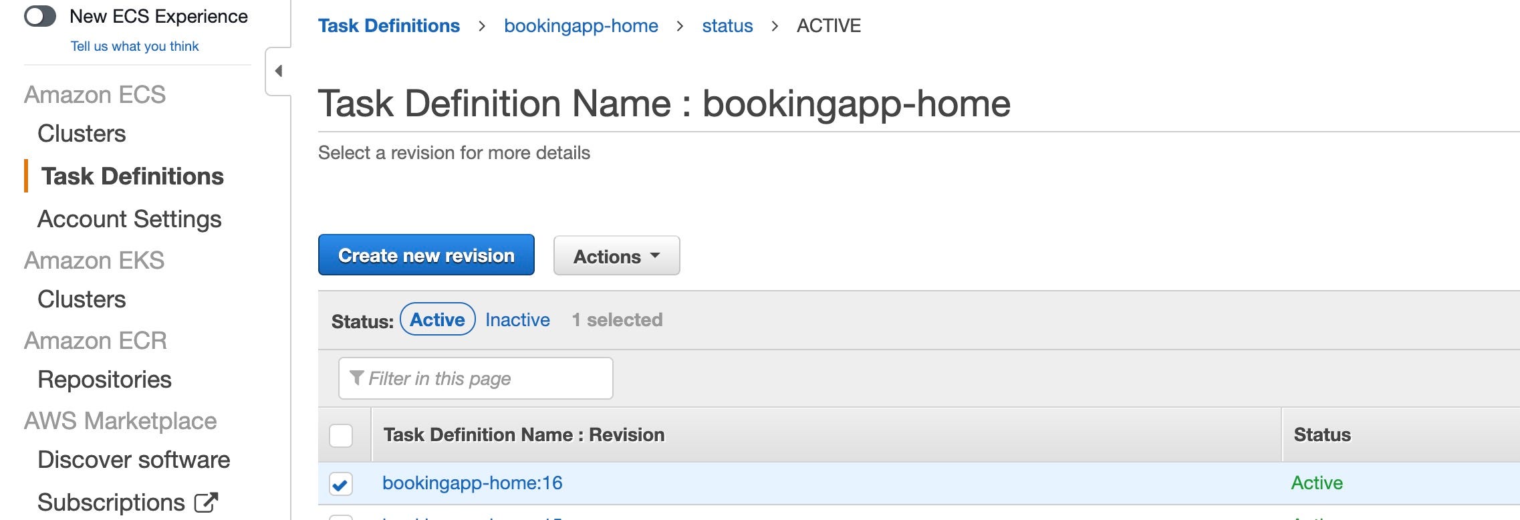This screenshot has width=1520, height=520.
Task: Go to Task Definitions breadcrumb link
Action: 388,26
